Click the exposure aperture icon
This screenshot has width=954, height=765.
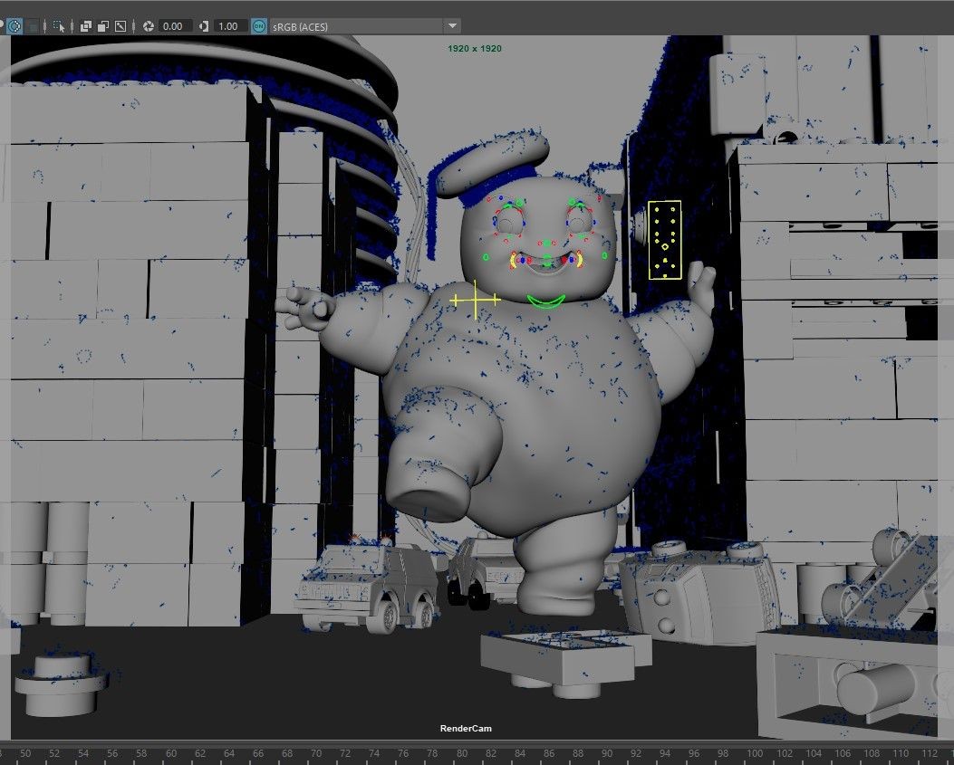[x=149, y=26]
